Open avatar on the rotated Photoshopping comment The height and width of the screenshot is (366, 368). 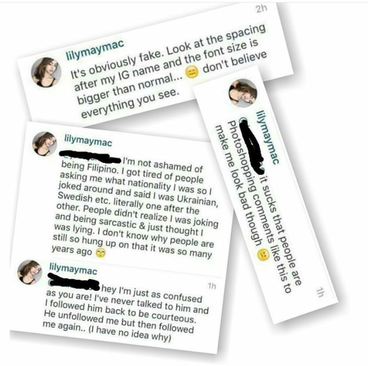[243, 93]
